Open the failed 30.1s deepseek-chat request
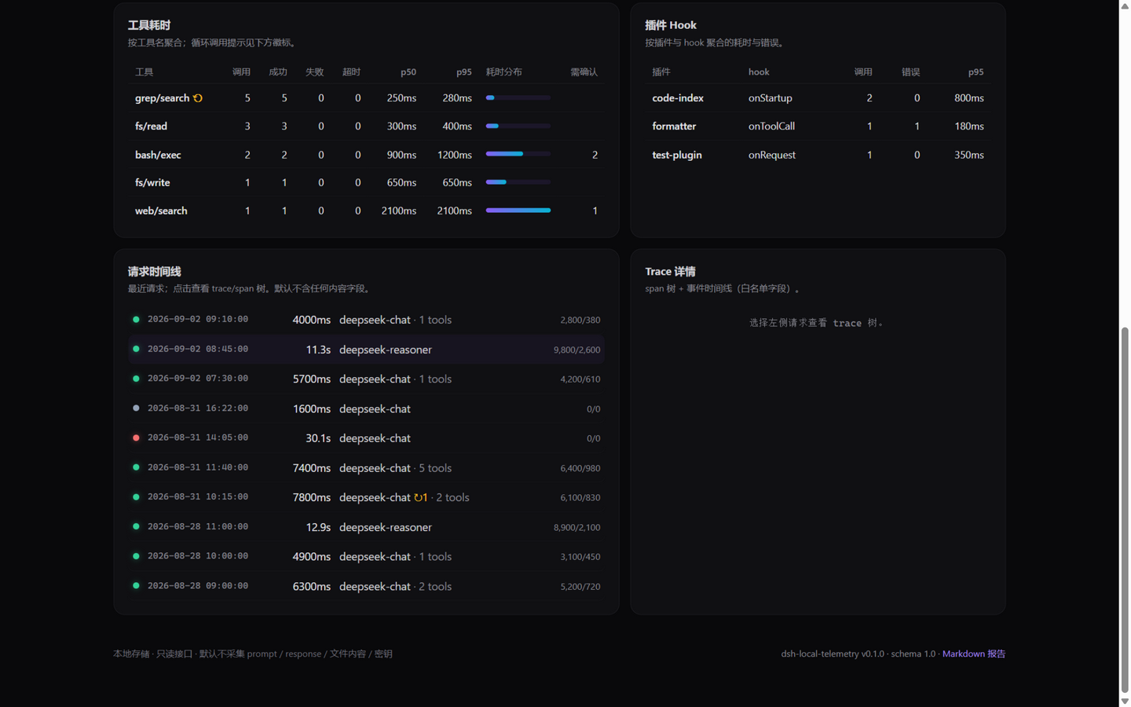 [x=366, y=438]
